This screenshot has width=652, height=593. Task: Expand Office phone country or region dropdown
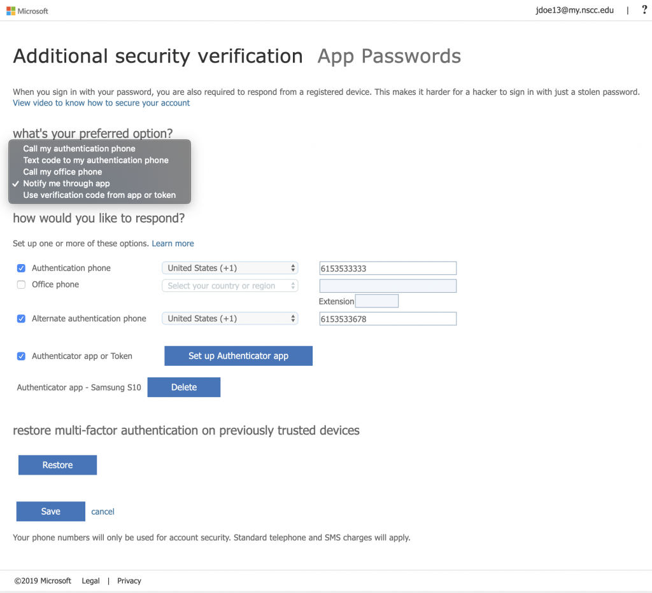[230, 286]
